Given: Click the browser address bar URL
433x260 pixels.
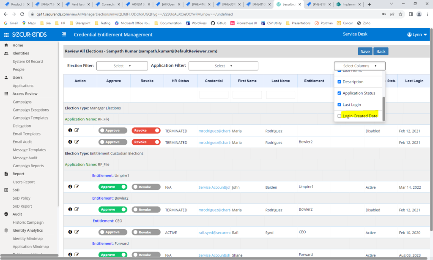Looking at the screenshot, I should 134,14.
